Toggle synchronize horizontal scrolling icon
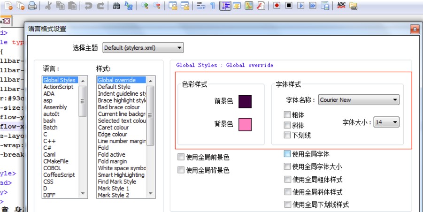This screenshot has width=423, height=212. (185, 6)
